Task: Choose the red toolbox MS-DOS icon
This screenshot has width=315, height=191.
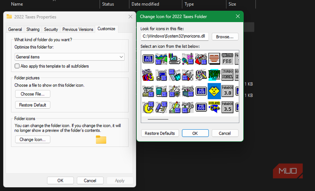Action: tap(201, 59)
